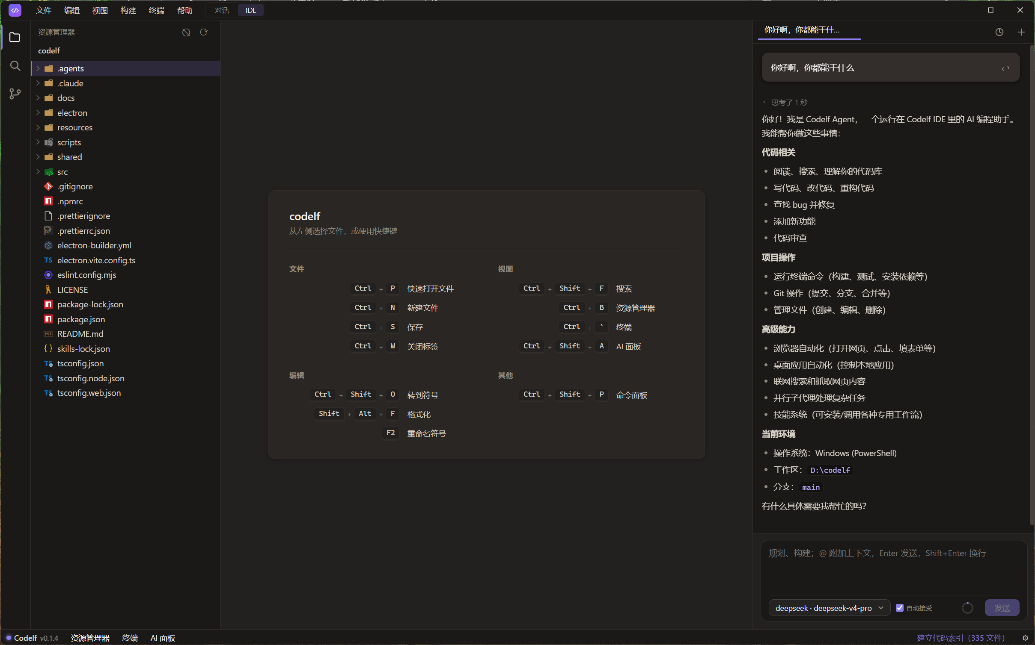The image size is (1035, 645).
Task: Open the 文件 menu
Action: tap(44, 10)
